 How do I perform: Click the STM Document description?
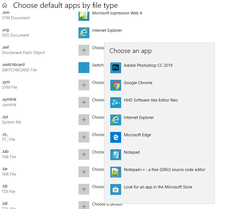tap(16, 18)
